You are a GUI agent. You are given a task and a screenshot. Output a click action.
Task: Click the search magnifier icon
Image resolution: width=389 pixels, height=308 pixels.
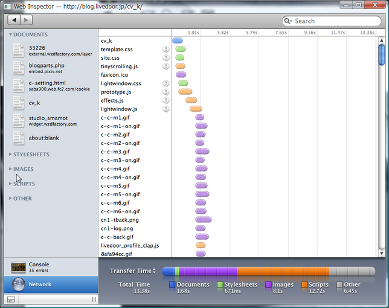[x=287, y=21]
